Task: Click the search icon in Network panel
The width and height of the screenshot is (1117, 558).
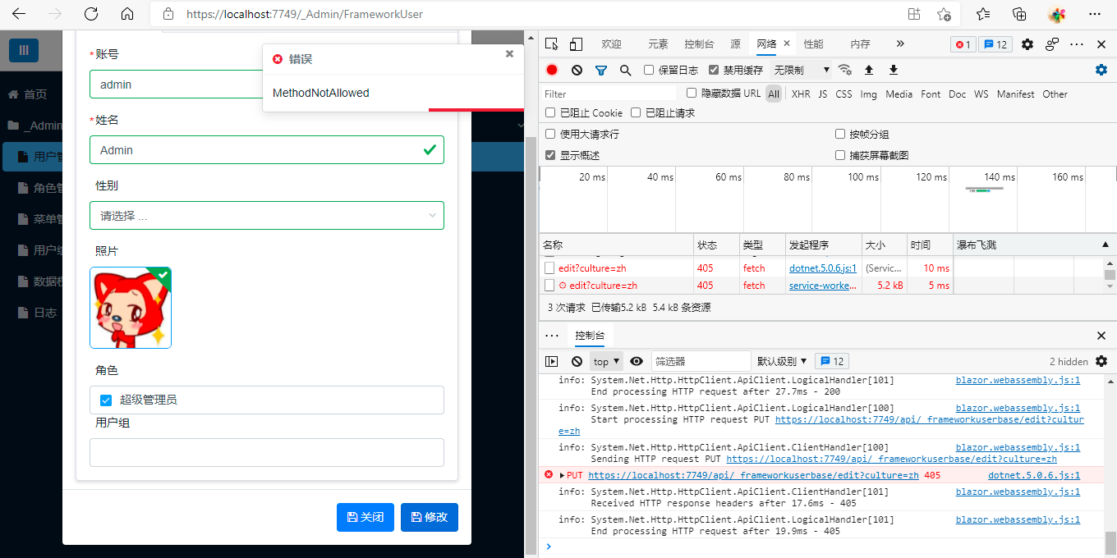Action: click(625, 70)
